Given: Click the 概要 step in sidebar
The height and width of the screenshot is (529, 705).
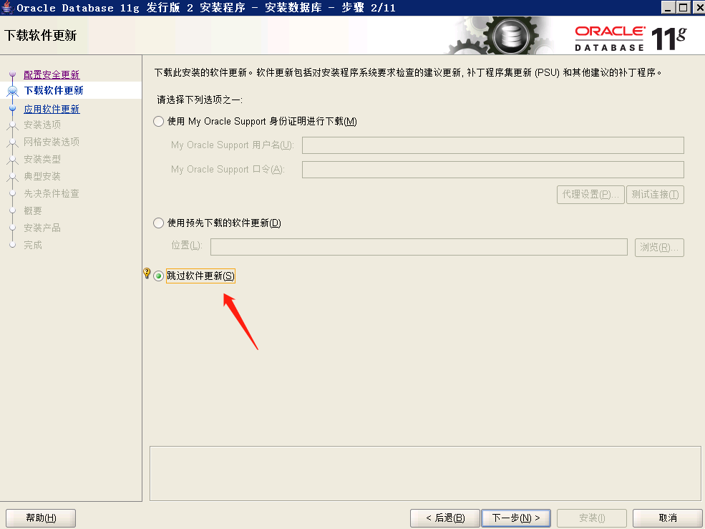Looking at the screenshot, I should [x=33, y=211].
